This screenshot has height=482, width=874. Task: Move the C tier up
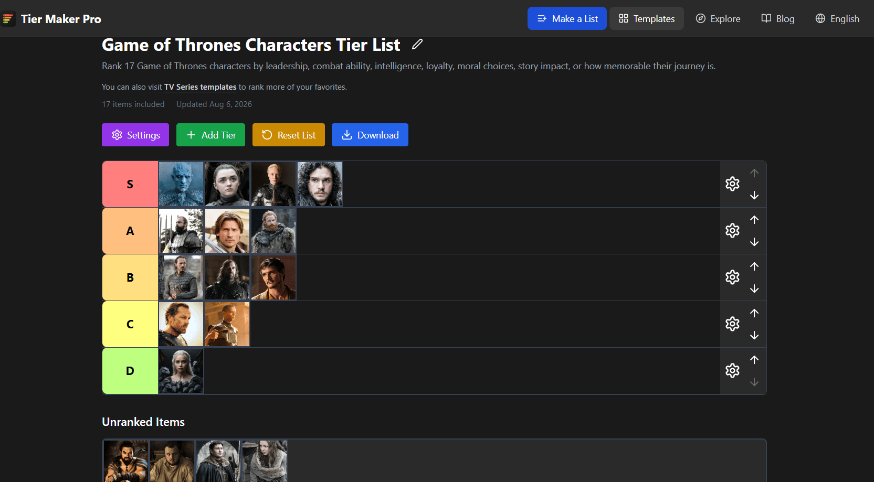[x=754, y=313]
